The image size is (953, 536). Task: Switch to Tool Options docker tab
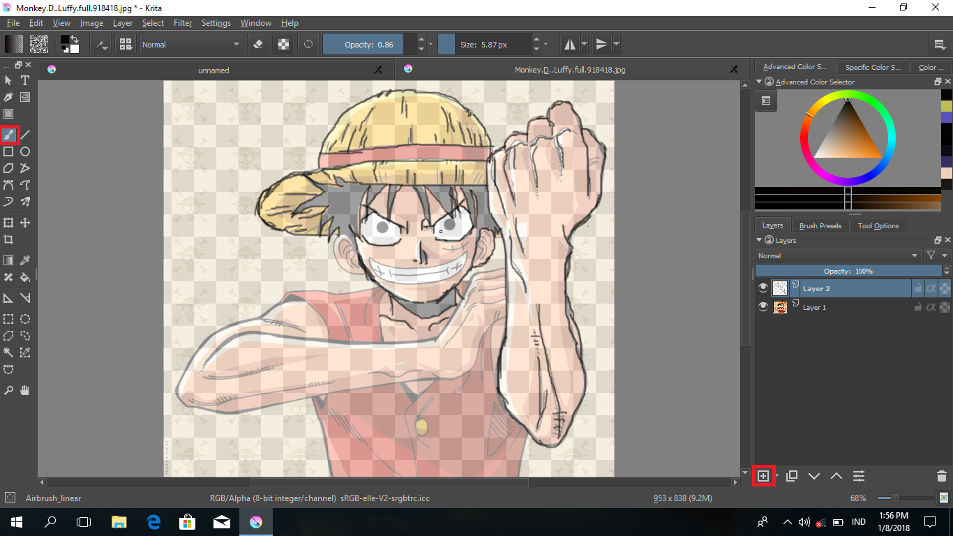(x=878, y=225)
